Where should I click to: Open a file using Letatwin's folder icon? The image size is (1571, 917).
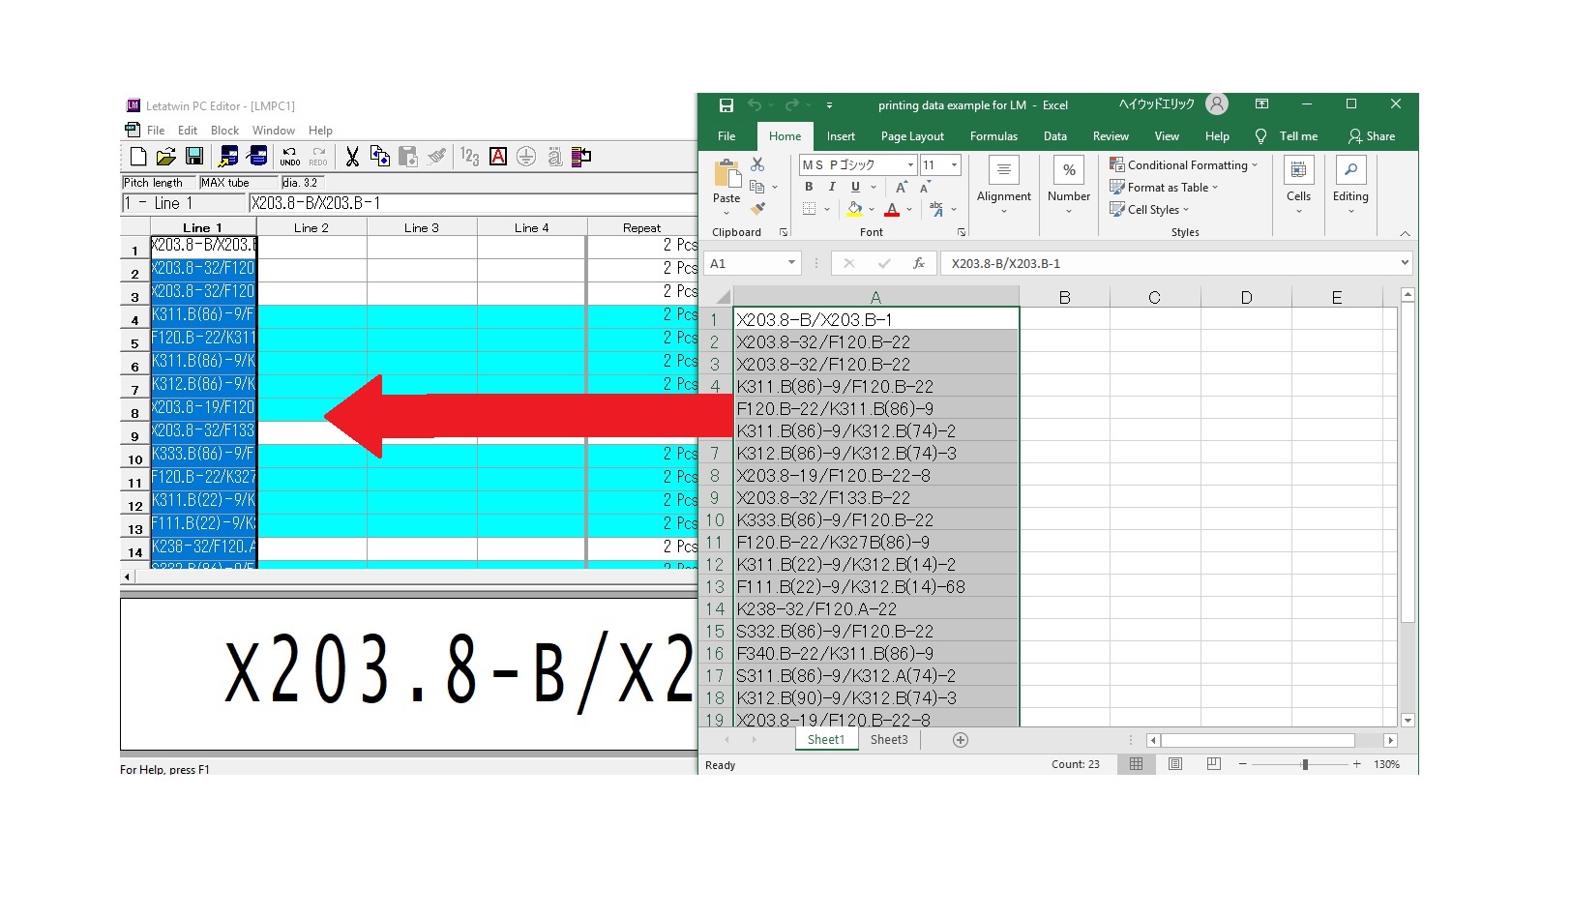point(166,157)
